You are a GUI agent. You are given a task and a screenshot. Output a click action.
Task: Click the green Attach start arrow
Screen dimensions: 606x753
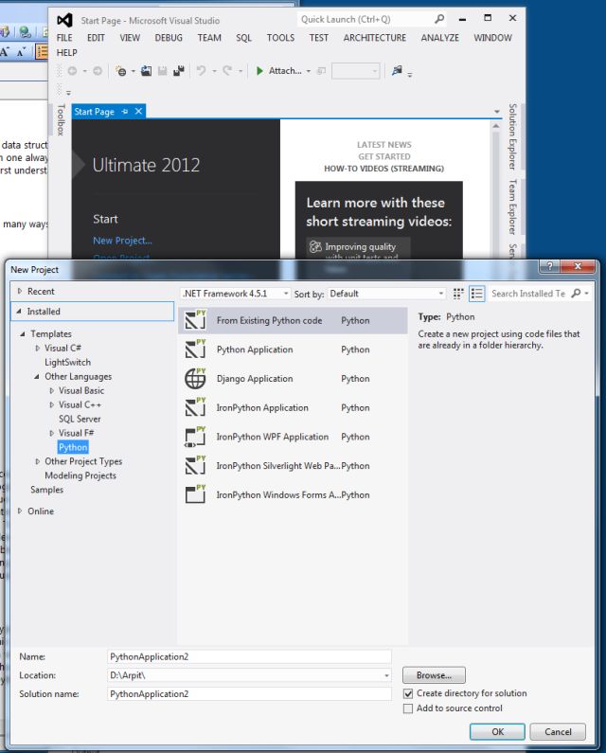tap(259, 71)
